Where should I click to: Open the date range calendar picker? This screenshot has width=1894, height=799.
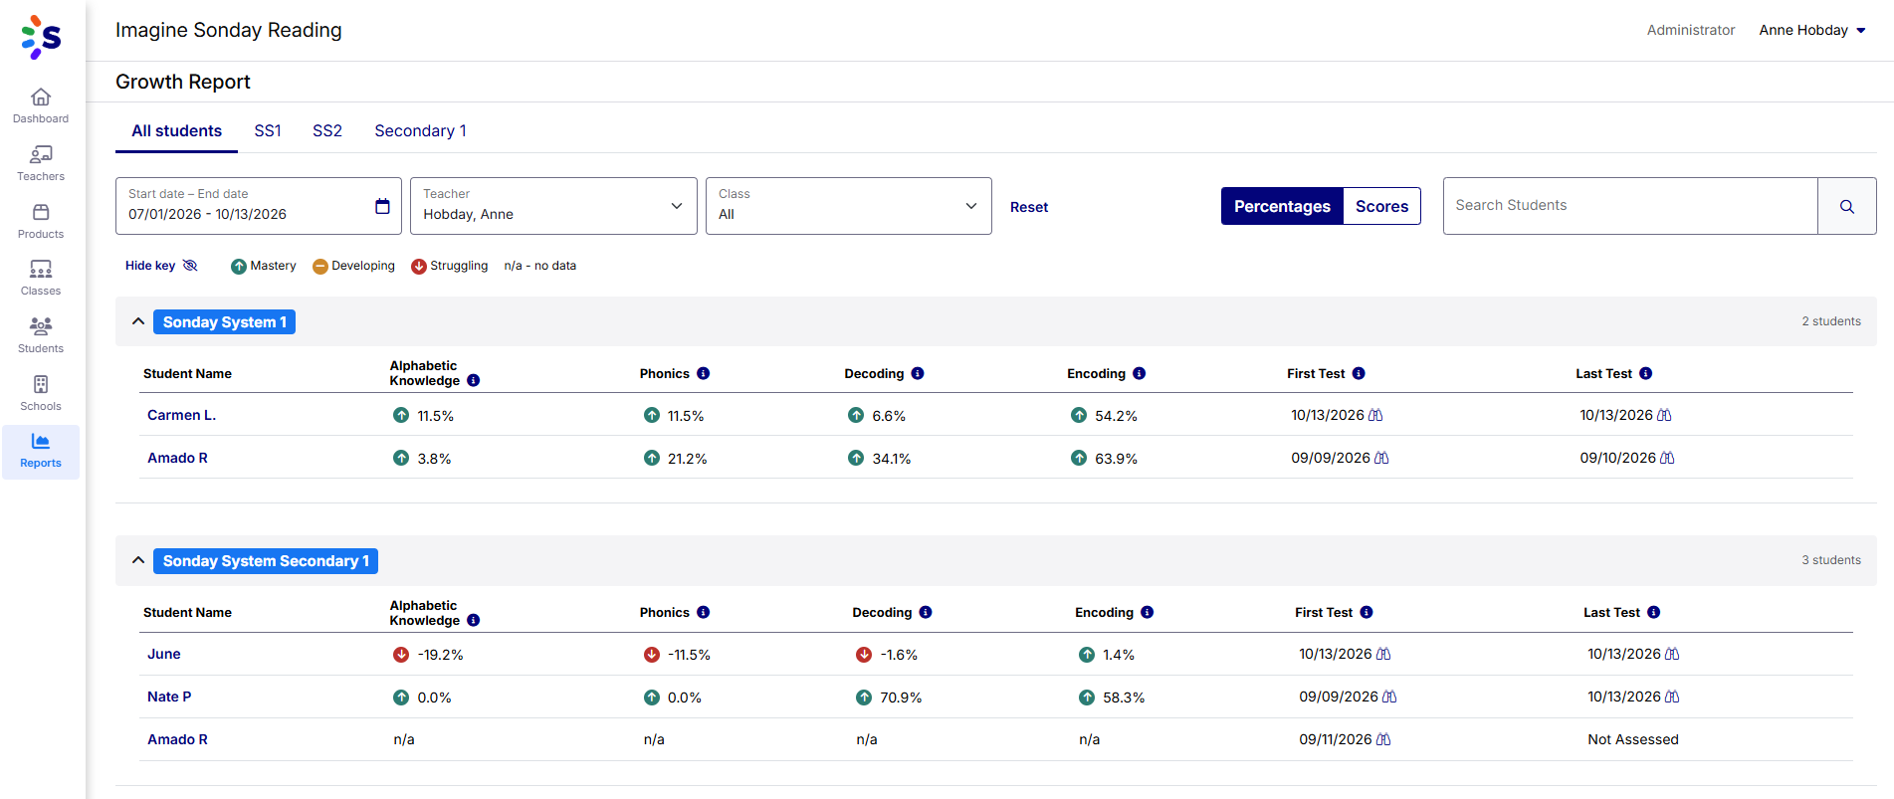pyautogui.click(x=382, y=206)
